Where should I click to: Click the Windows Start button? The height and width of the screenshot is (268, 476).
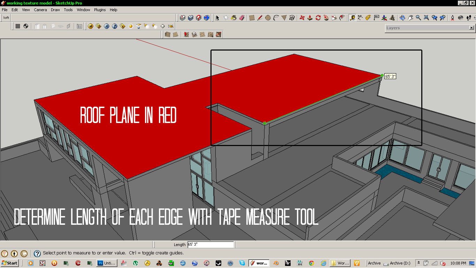(10, 263)
